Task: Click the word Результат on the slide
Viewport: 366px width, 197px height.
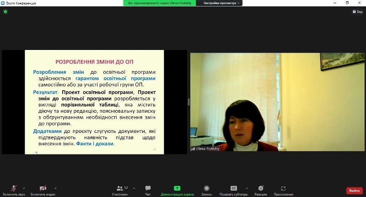Action: pos(45,92)
